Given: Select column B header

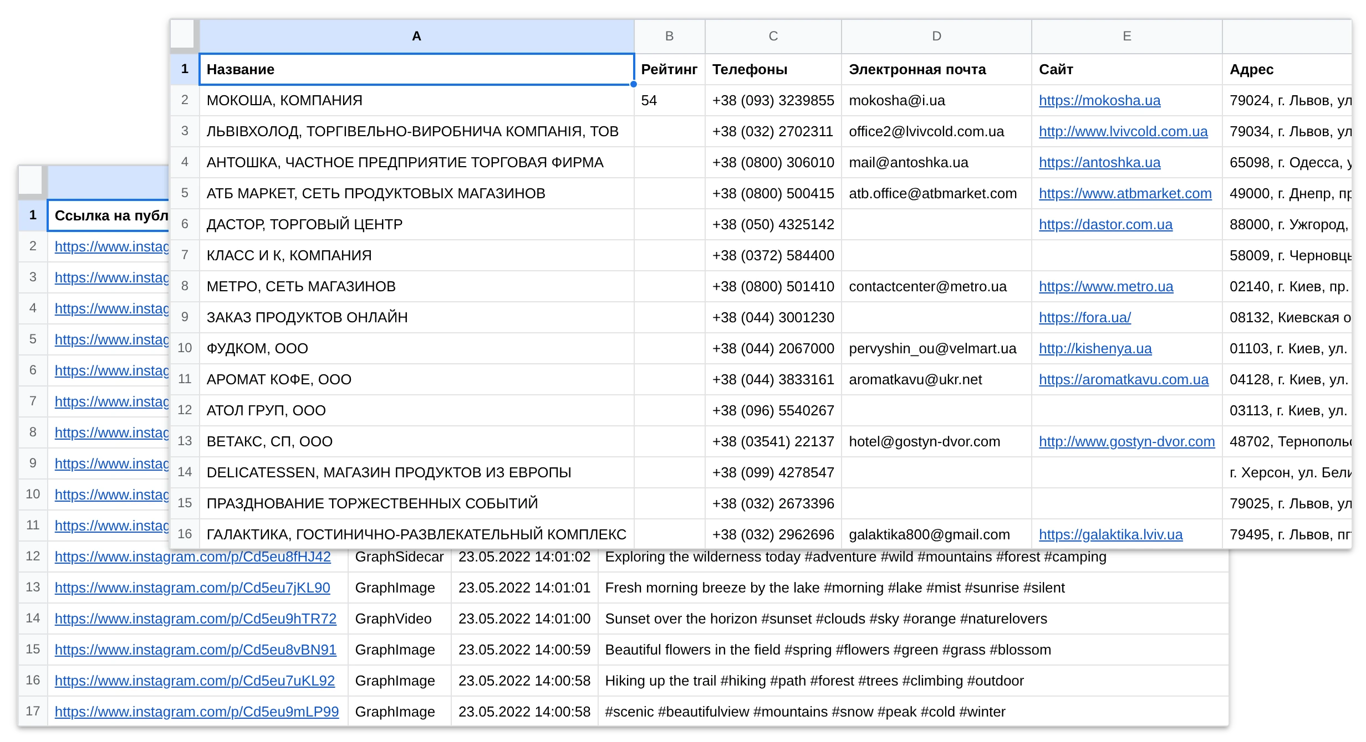Looking at the screenshot, I should click(x=669, y=36).
